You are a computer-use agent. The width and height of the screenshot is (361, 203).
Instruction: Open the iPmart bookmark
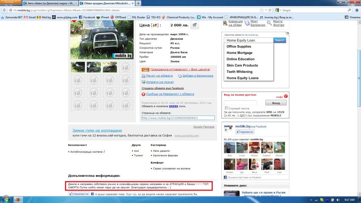103,17
